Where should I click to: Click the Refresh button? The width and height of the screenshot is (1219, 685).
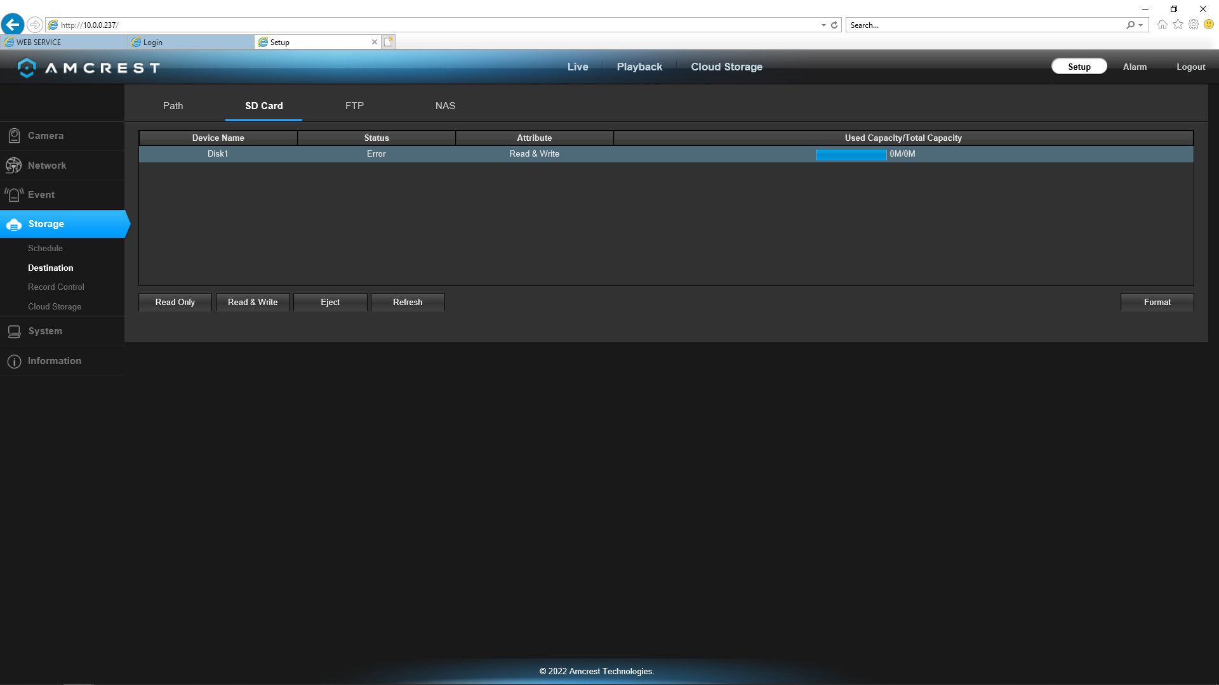click(408, 303)
